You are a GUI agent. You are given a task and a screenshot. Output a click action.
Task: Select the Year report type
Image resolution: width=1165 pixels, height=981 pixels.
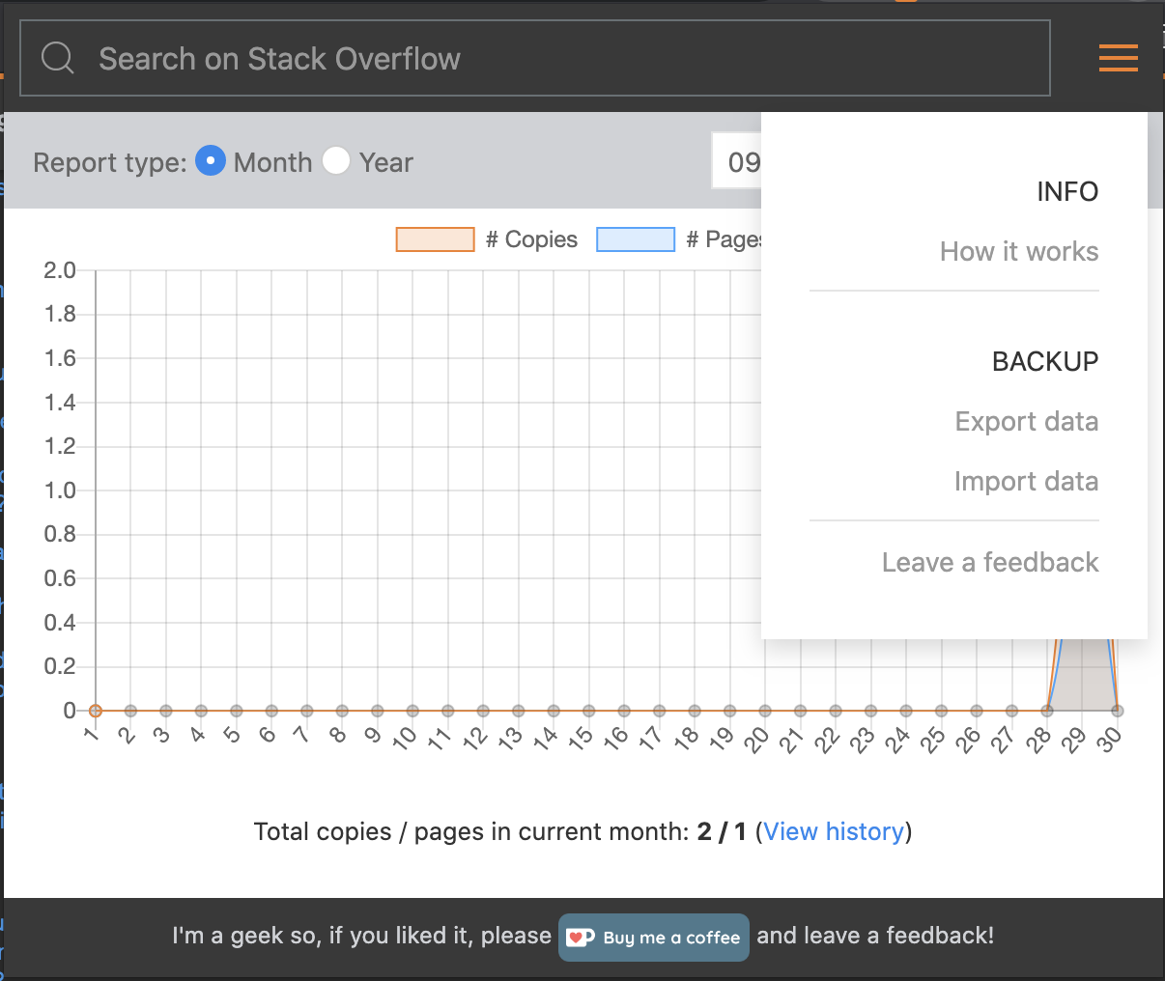point(336,161)
